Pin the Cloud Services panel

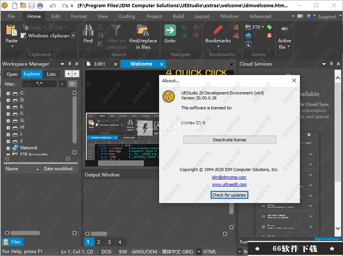point(331,64)
